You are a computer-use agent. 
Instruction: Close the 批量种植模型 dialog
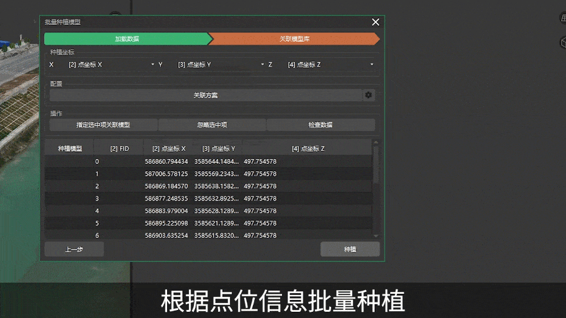[x=375, y=22]
